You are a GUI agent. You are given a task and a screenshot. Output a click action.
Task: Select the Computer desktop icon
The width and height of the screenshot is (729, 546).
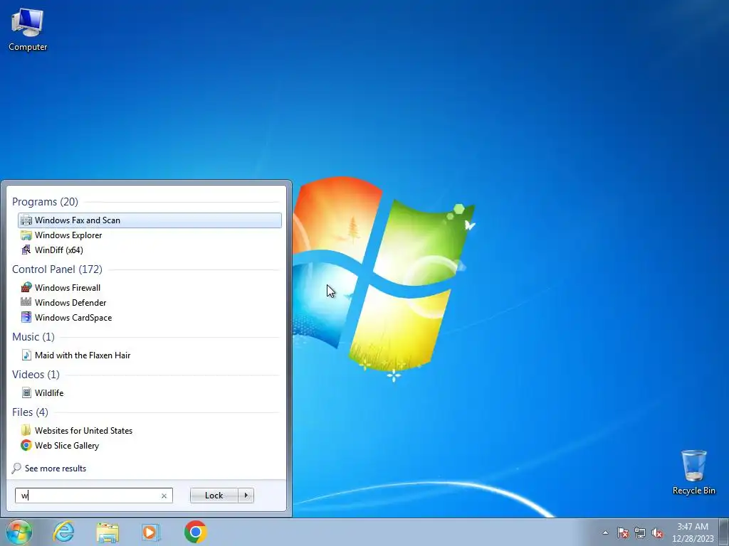tap(28, 30)
